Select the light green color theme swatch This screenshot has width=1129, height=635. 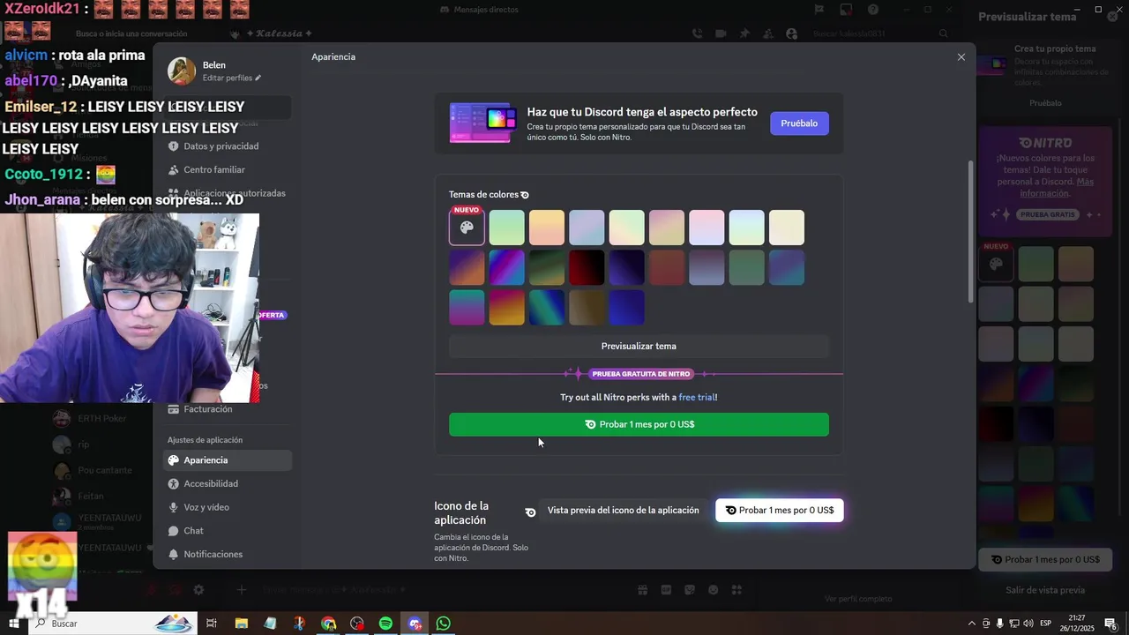506,228
